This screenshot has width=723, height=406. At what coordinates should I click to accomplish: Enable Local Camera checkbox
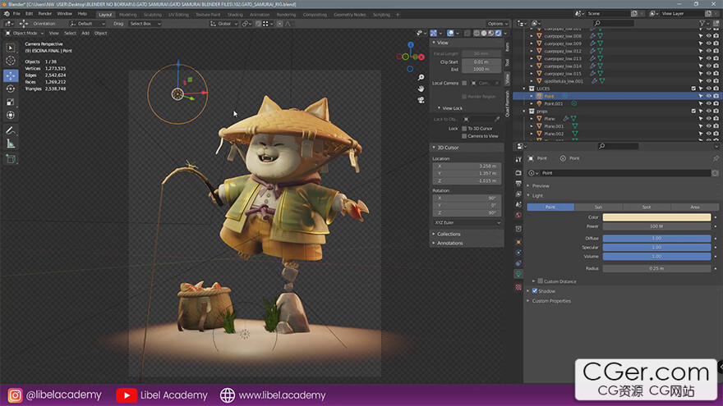click(464, 83)
